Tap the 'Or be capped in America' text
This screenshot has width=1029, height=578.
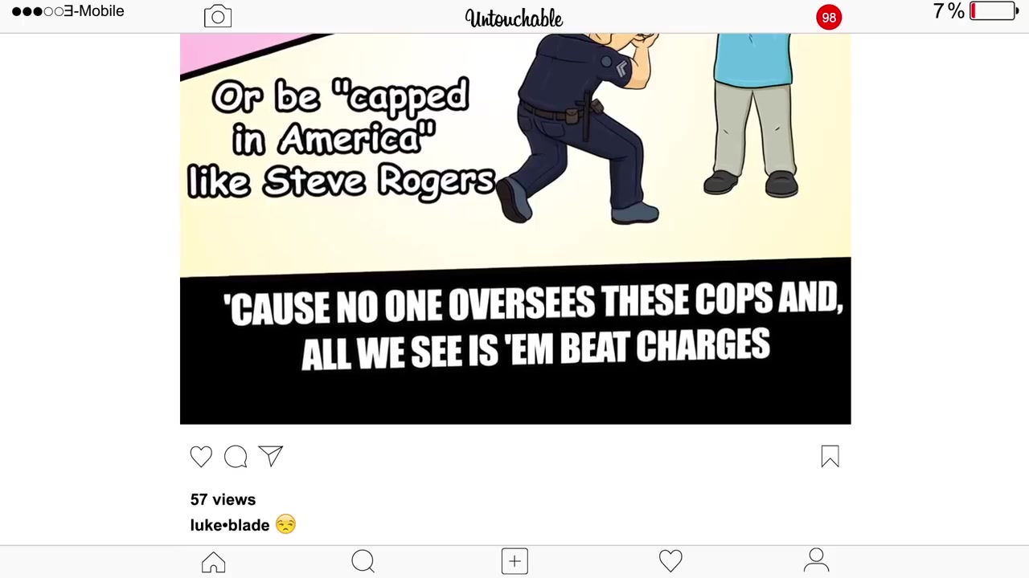341,138
